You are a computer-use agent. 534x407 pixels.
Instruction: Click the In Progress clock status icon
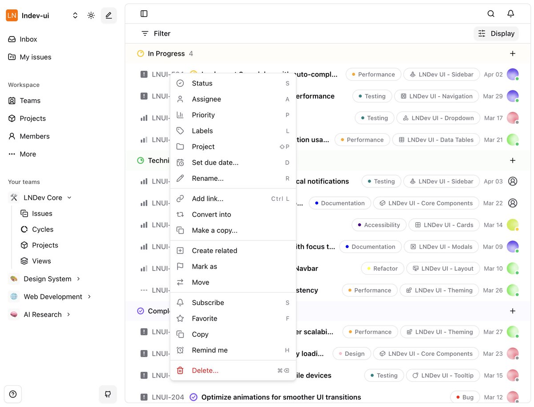coord(140,53)
